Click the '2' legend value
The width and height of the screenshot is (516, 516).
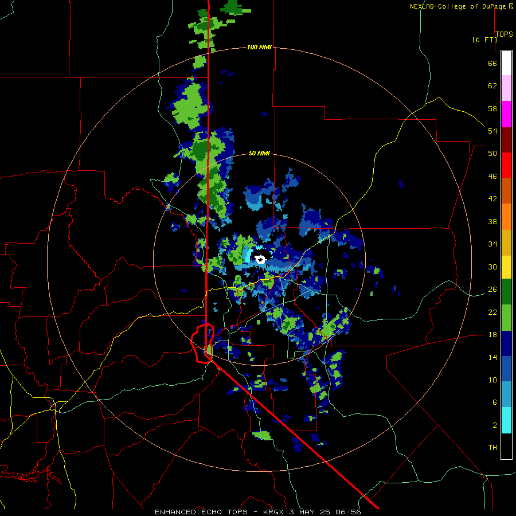click(x=494, y=425)
